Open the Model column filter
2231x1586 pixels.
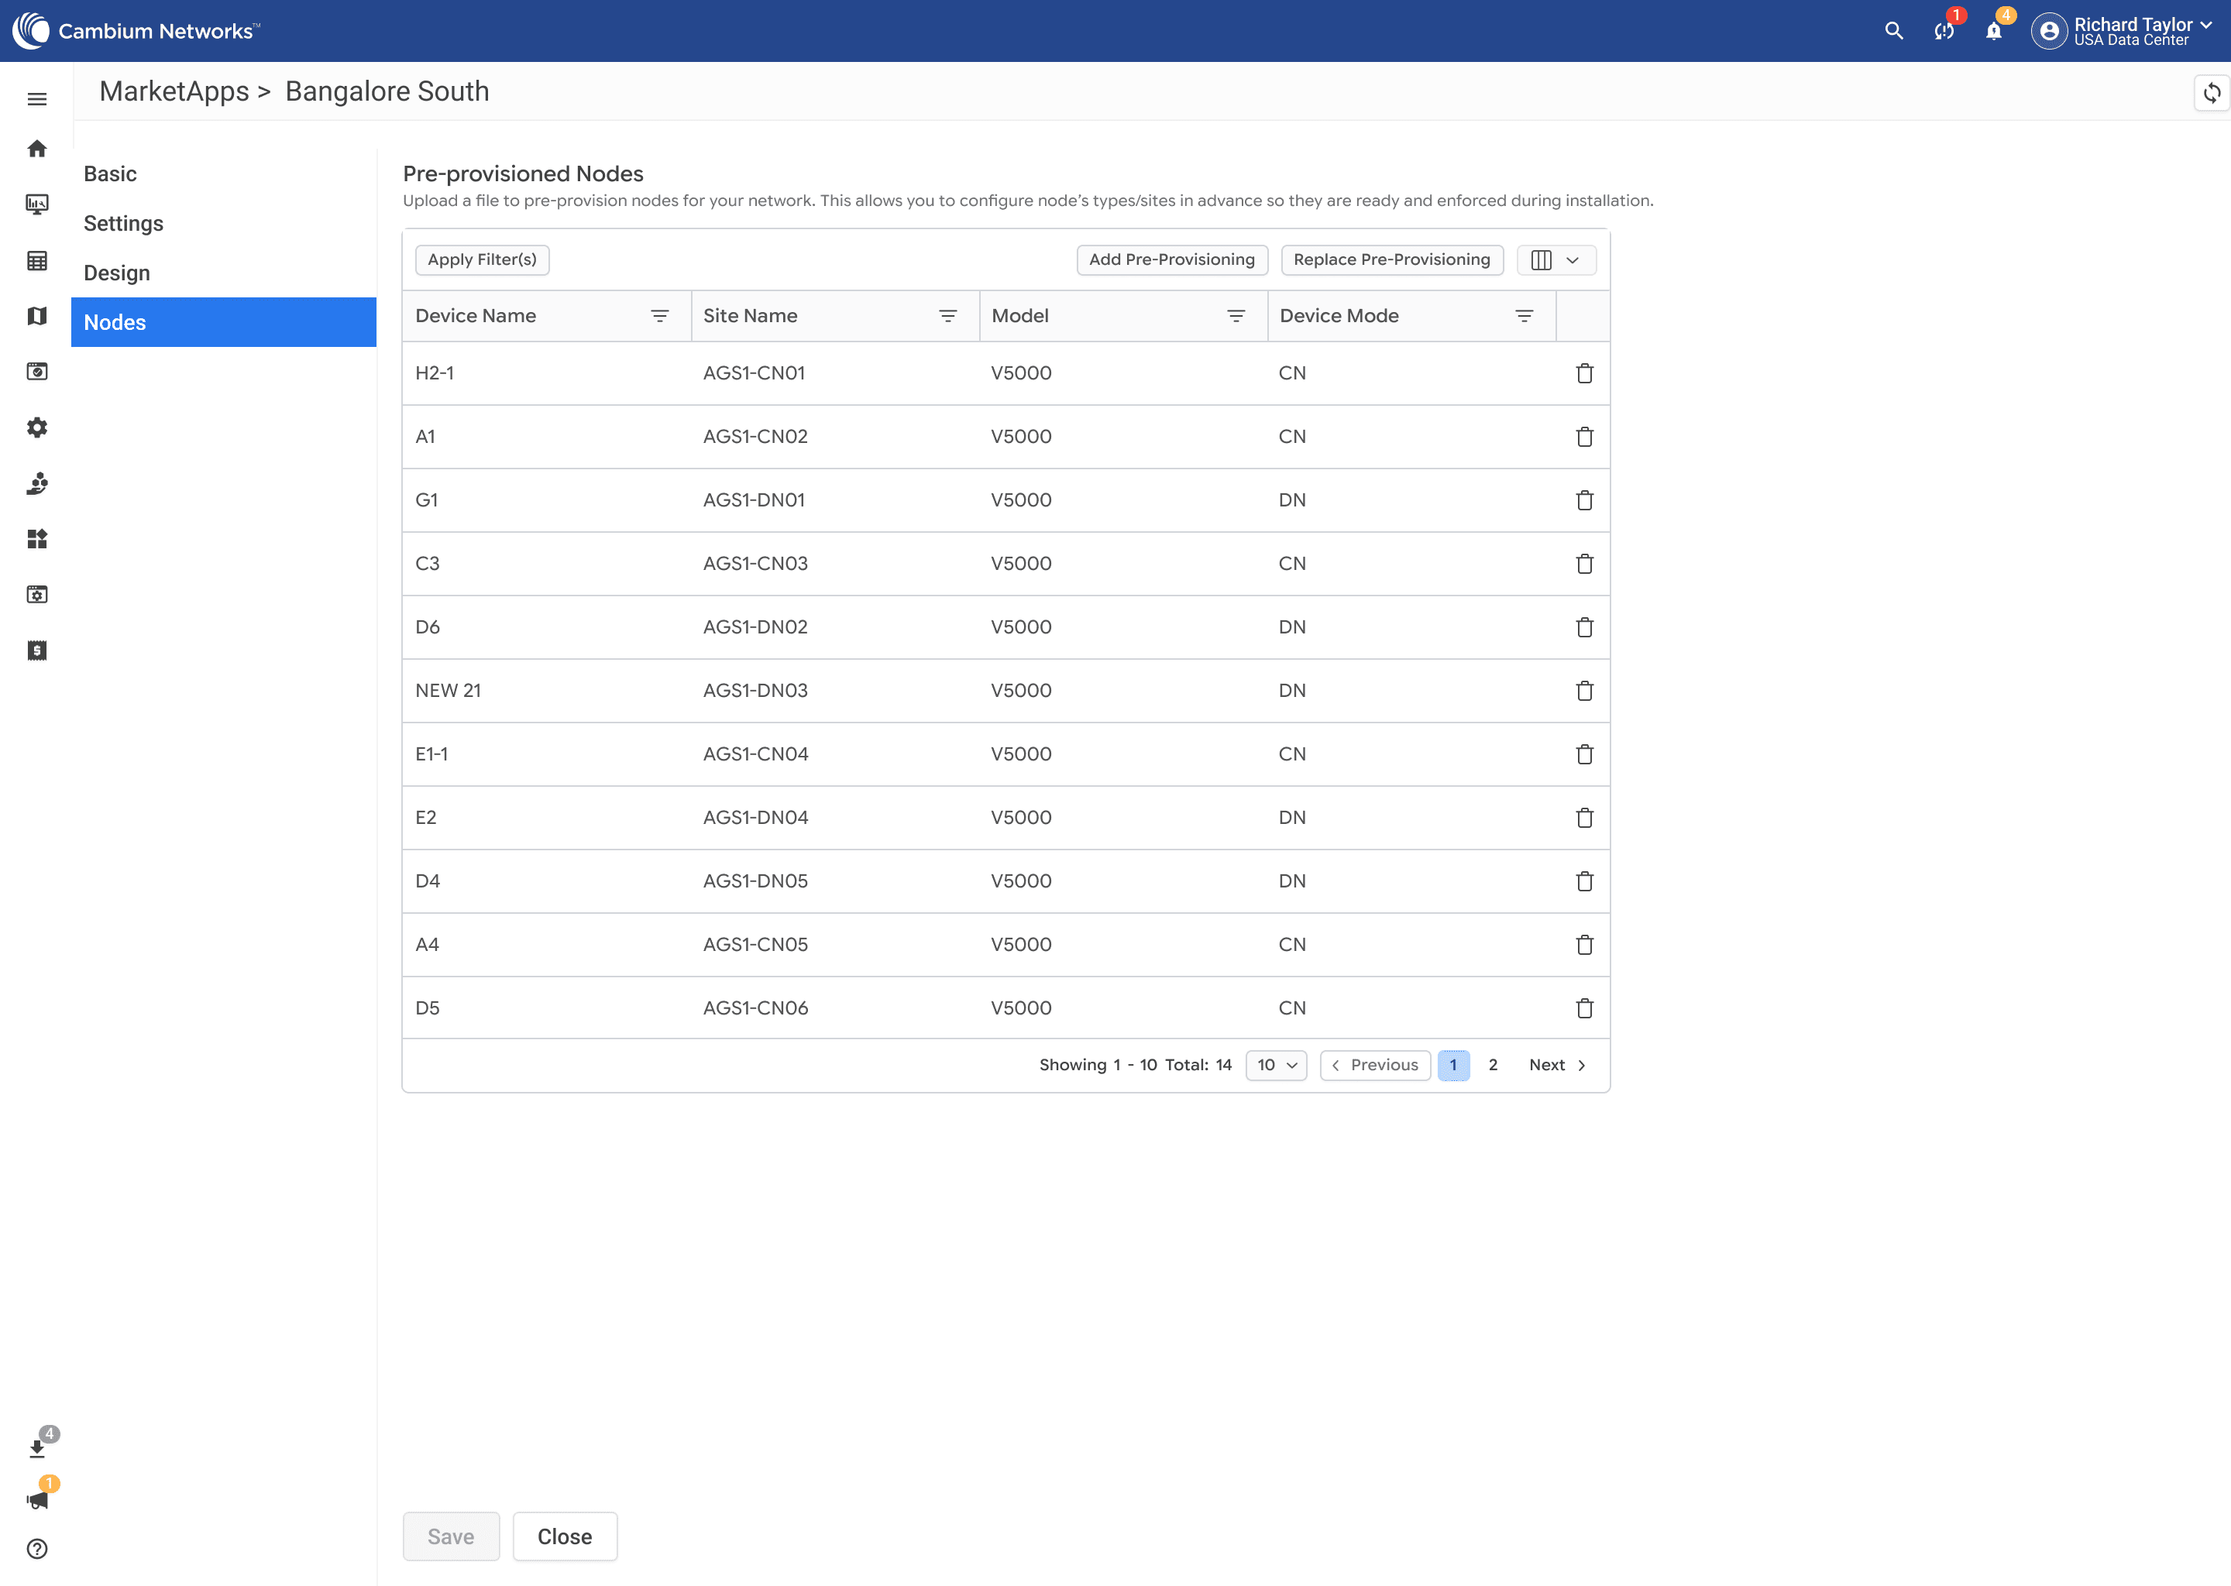click(x=1236, y=315)
